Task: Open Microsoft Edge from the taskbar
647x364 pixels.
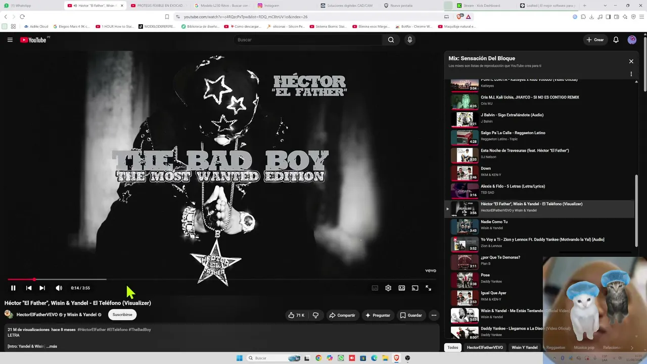Action: coord(374,358)
